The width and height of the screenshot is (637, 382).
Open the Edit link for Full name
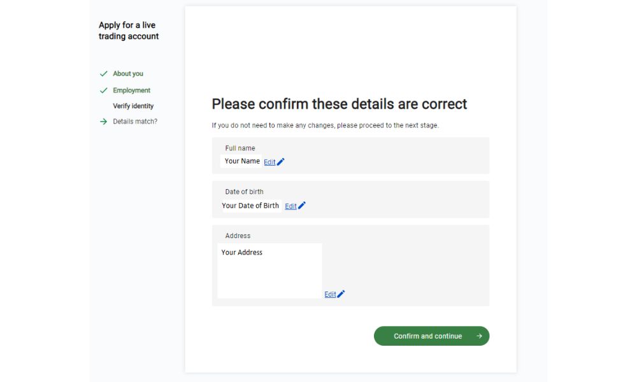(269, 162)
